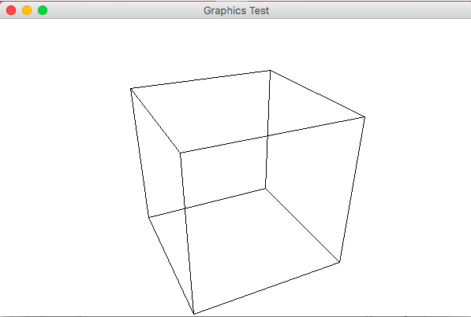Click the Graphics Test title text
471x317 pixels.
[236, 10]
